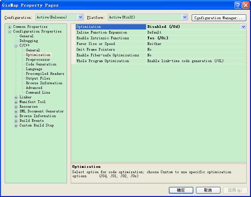The image size is (251, 197).
Task: Open the Configuration Manager dialog
Action: pyautogui.click(x=219, y=18)
